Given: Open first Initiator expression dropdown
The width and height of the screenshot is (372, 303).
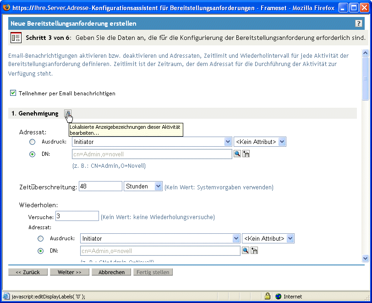Looking at the screenshot, I should pyautogui.click(x=152, y=142).
